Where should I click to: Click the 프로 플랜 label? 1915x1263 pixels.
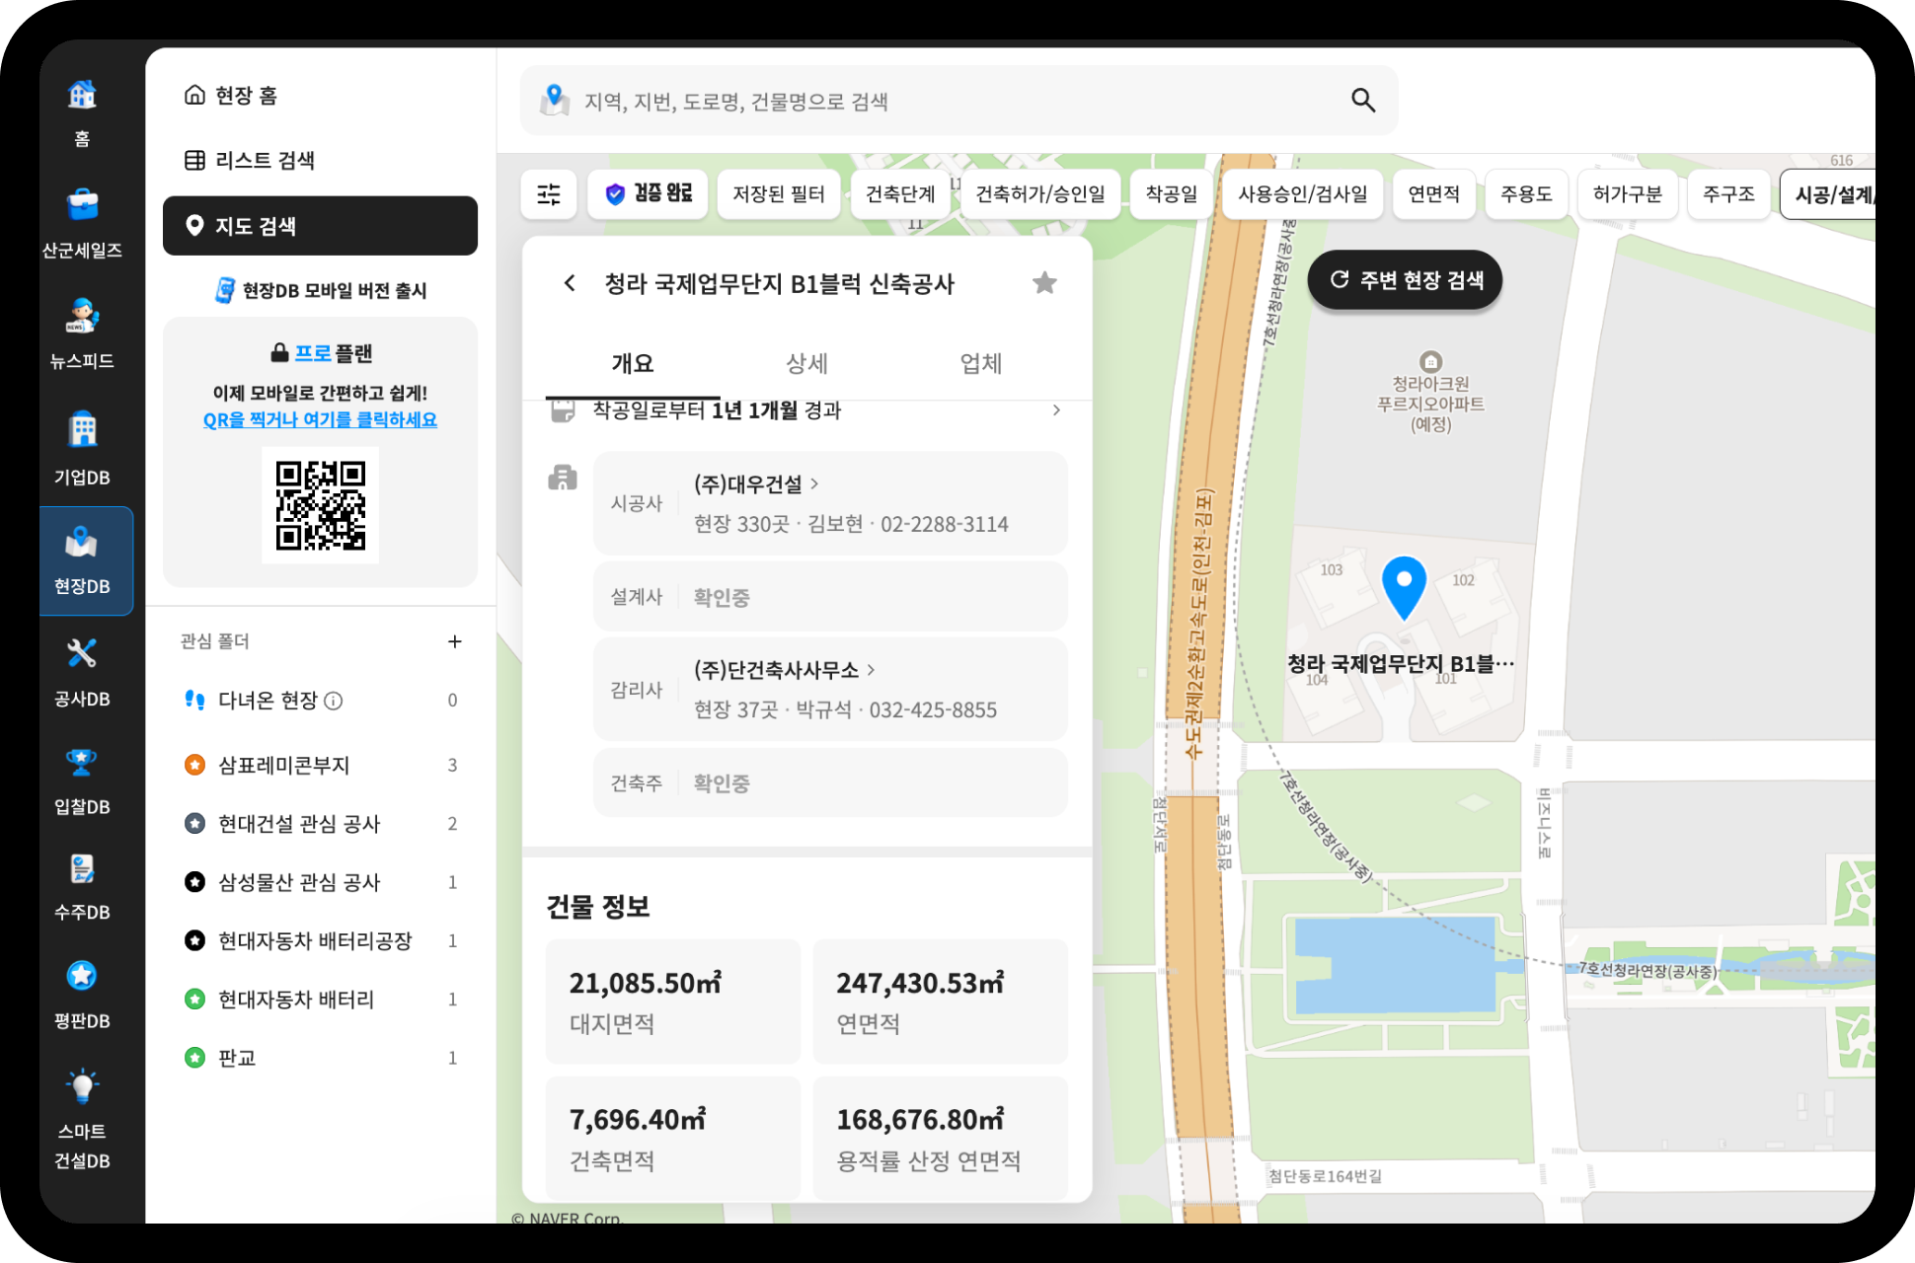point(321,353)
